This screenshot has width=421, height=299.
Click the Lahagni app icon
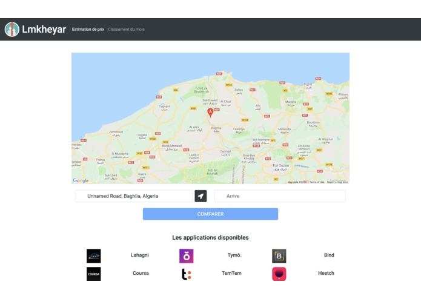click(x=94, y=256)
